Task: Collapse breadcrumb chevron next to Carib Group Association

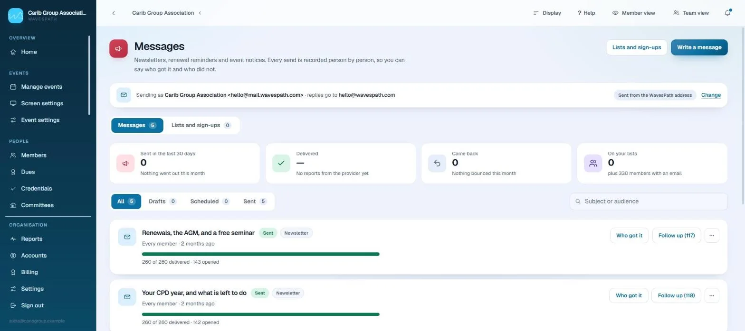Action: 200,13
